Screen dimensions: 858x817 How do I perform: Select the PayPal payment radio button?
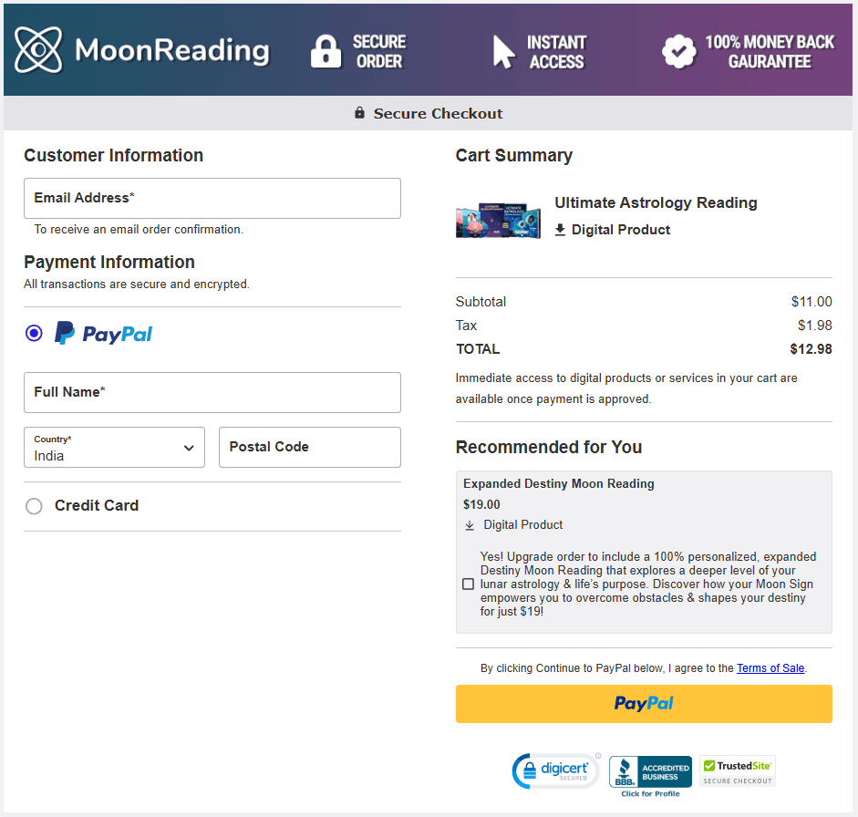point(34,333)
